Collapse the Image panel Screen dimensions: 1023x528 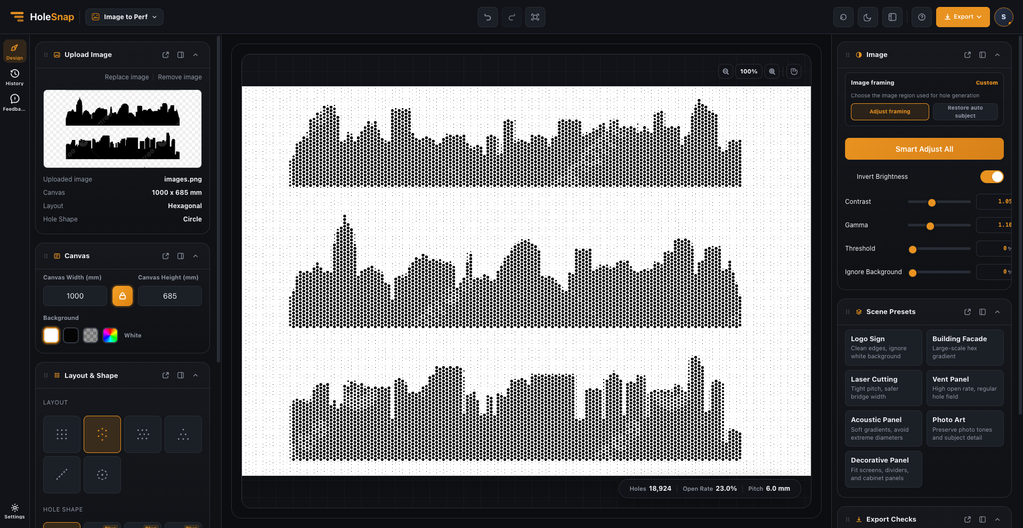[997, 55]
